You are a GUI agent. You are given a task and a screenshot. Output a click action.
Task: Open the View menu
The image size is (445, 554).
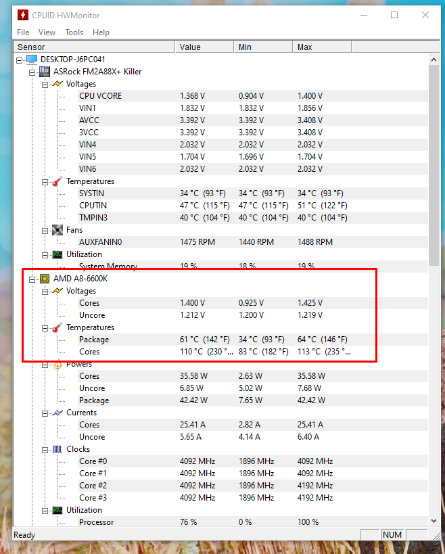pyautogui.click(x=47, y=32)
